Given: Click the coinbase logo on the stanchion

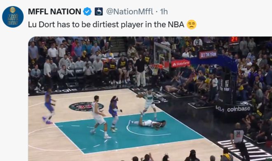Looking at the screenshot, I should pos(239,109).
